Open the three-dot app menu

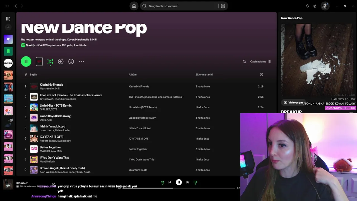7,6
